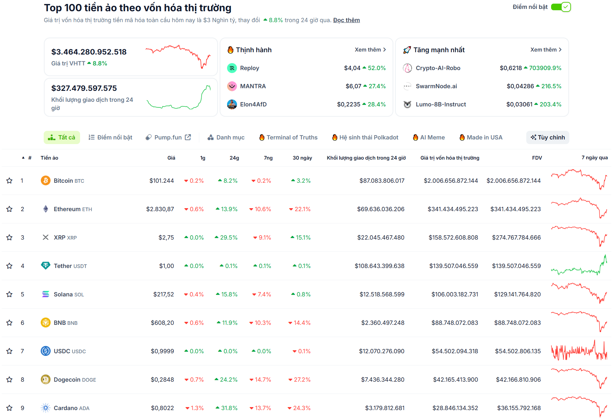Click the Dogecoin logo icon

pyautogui.click(x=46, y=380)
